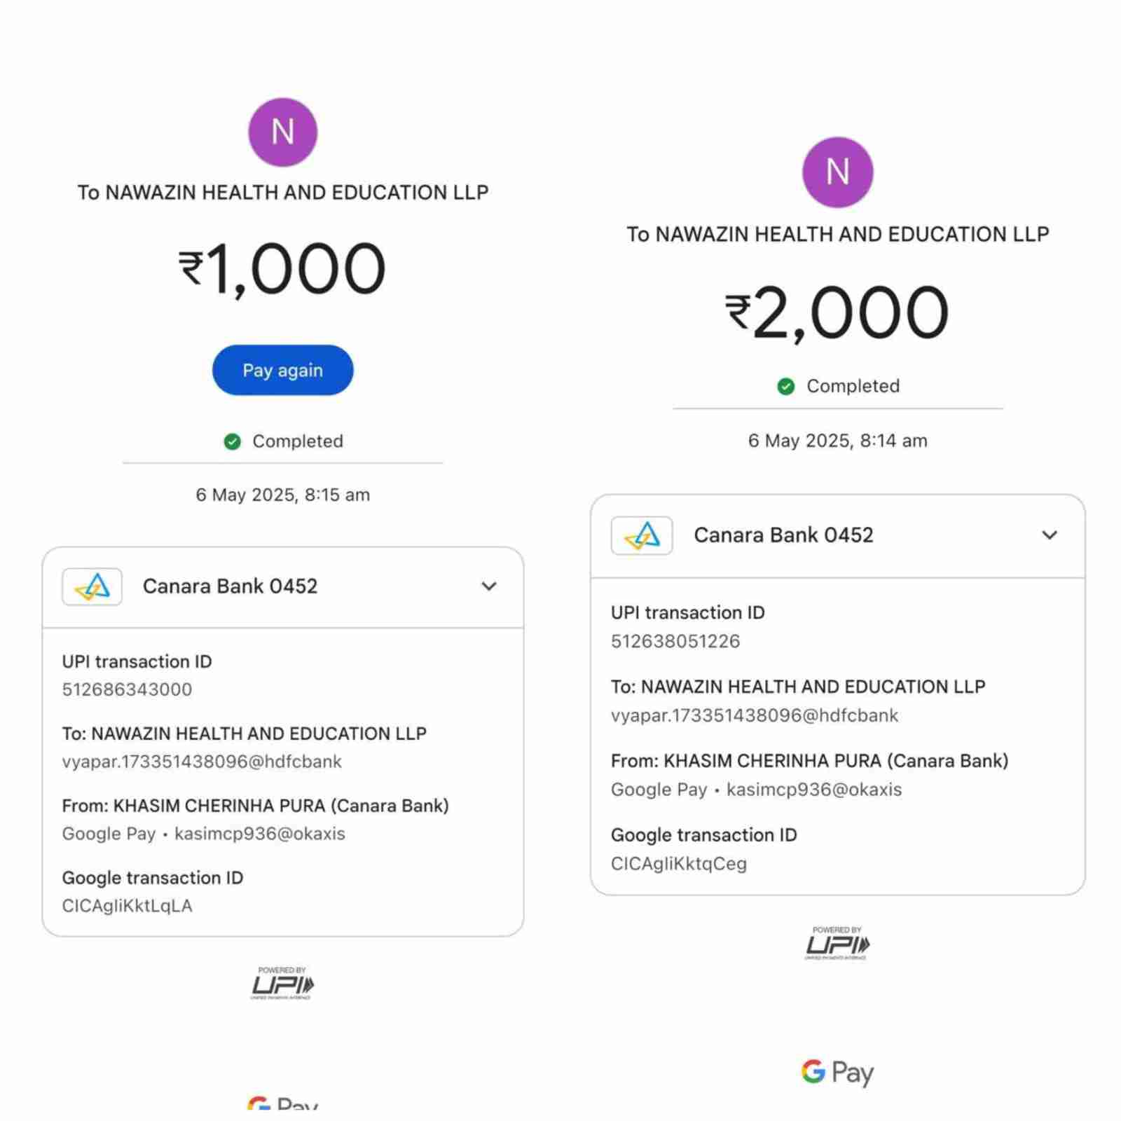Click UPI transaction ID 512686343000

pyautogui.click(x=127, y=689)
